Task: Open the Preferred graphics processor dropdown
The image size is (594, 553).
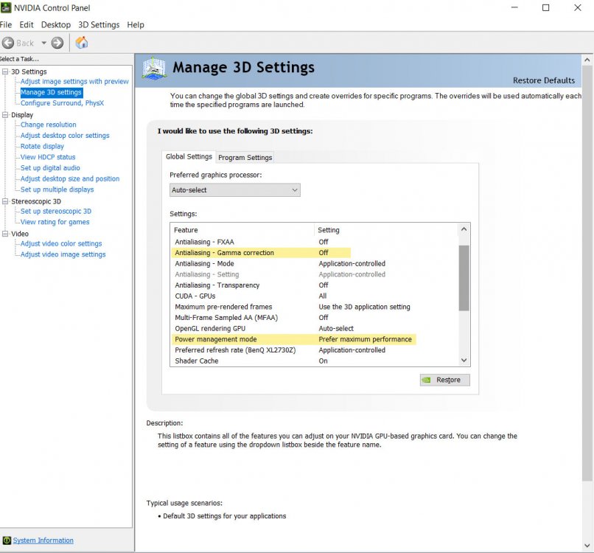Action: click(234, 190)
